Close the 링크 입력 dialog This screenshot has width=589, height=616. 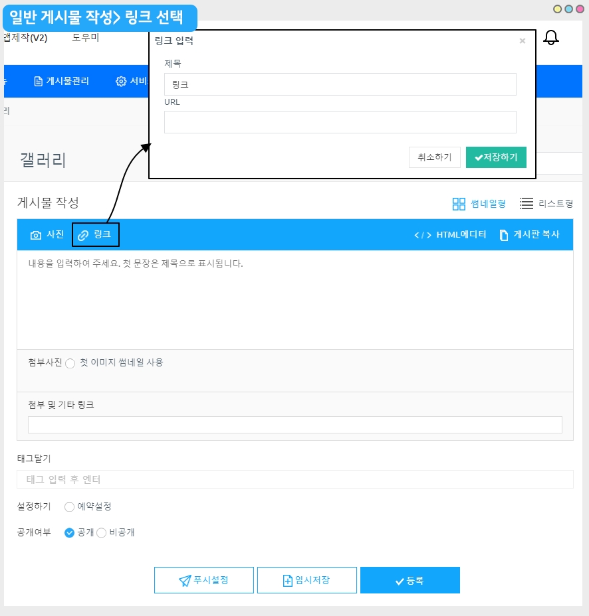click(x=522, y=41)
